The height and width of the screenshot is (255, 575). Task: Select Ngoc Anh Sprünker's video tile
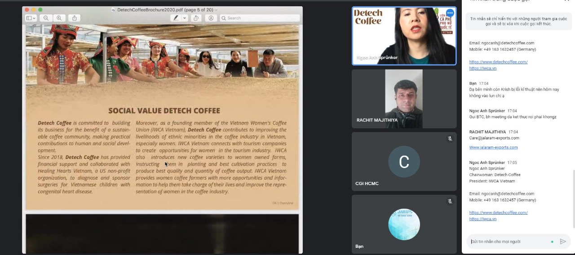404,36
